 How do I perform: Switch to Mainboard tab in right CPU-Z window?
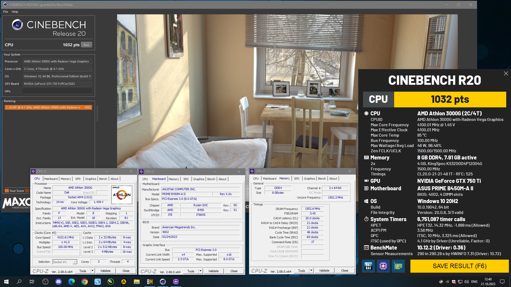[270, 179]
